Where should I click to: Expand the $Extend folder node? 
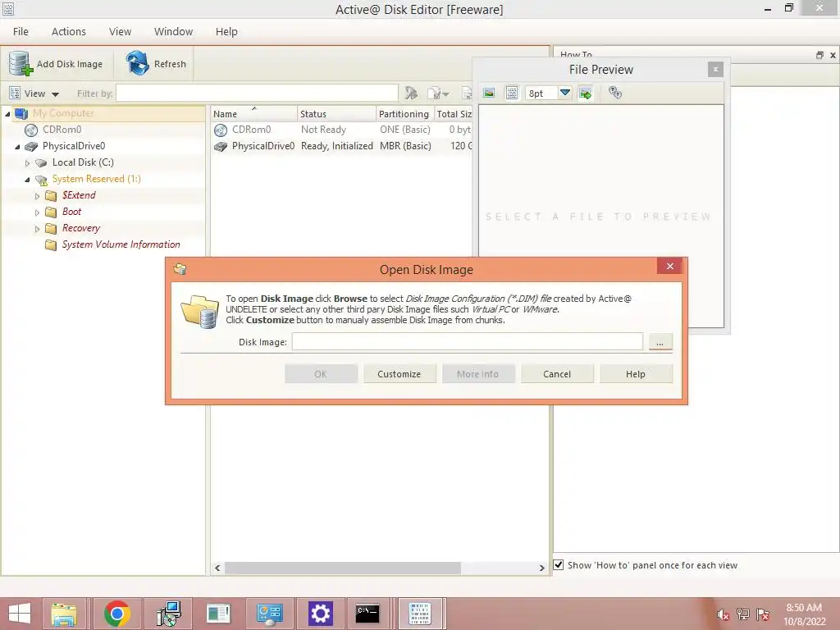[x=37, y=196]
